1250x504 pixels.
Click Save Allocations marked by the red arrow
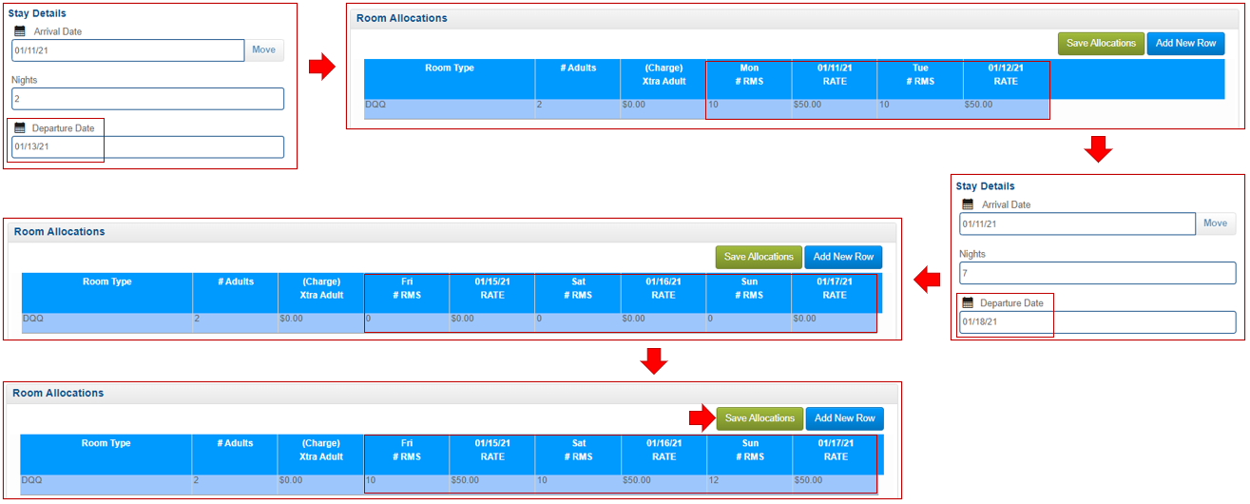(760, 418)
